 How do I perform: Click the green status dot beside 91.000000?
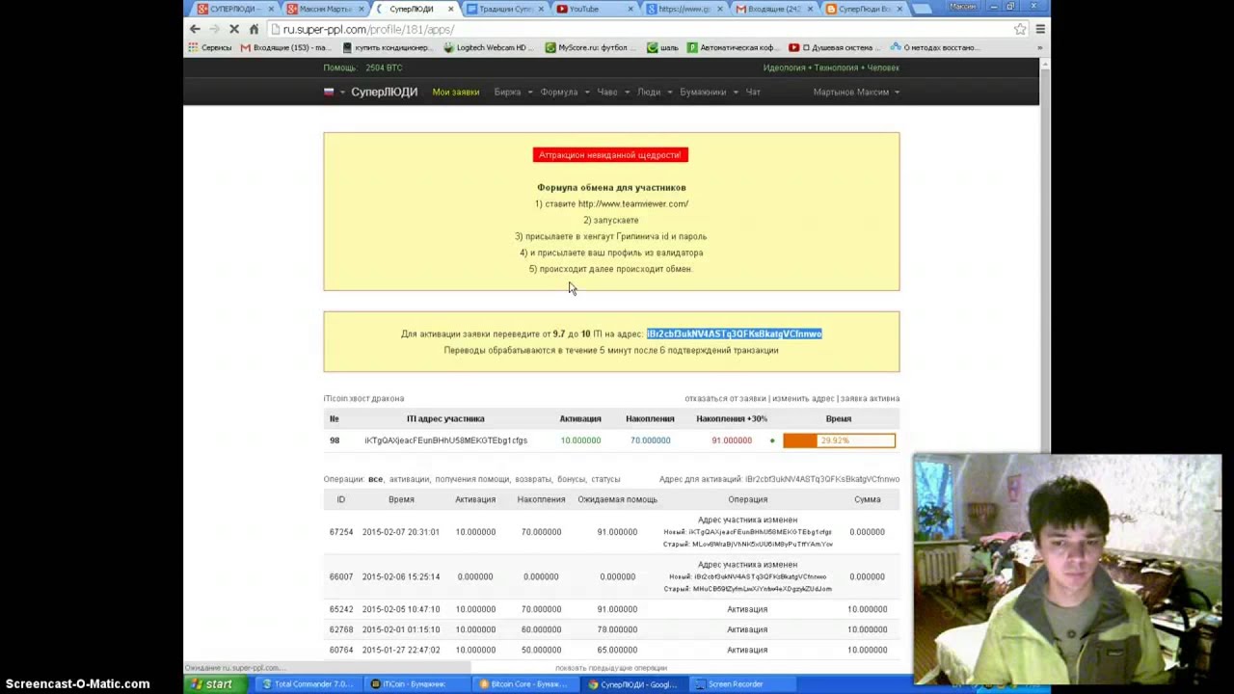point(772,440)
